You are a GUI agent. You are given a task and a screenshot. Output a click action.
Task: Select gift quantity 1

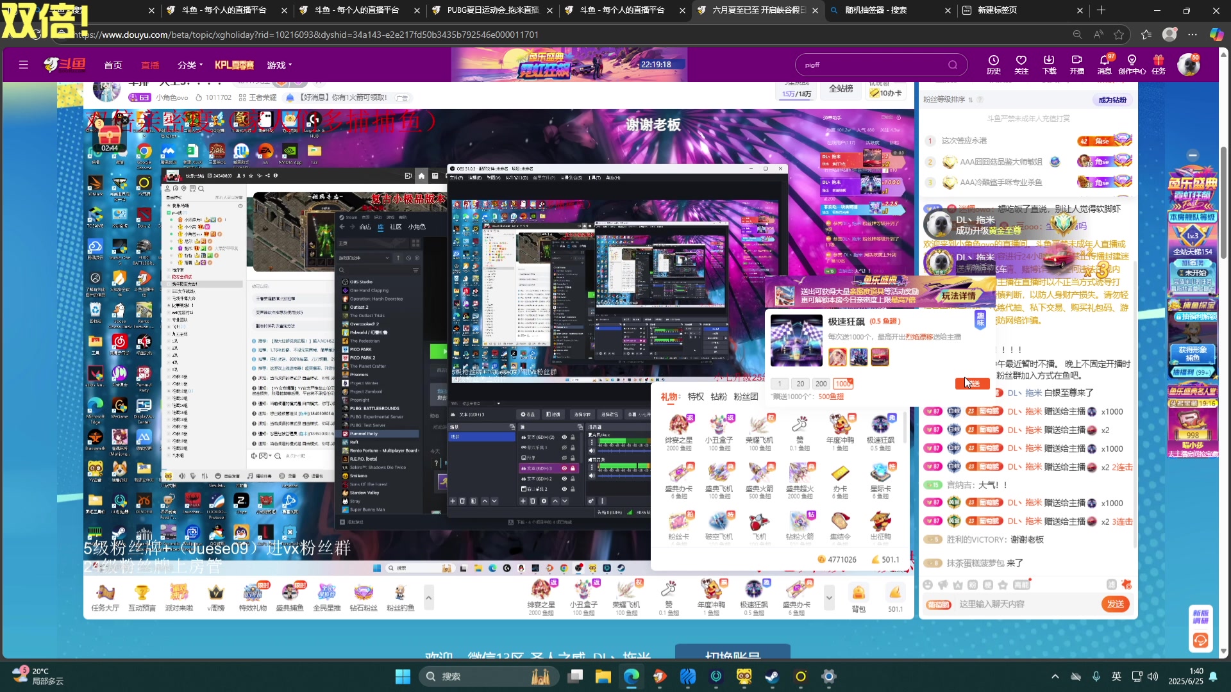tap(780, 384)
